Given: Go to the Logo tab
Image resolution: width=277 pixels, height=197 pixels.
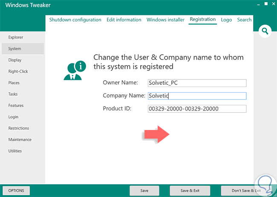Looking at the screenshot, I should coord(226,20).
